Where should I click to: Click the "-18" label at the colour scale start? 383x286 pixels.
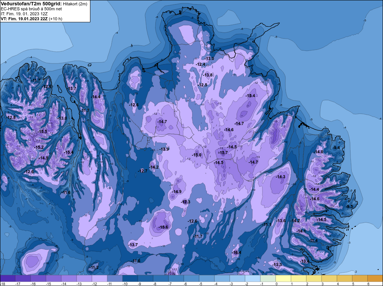2,284
